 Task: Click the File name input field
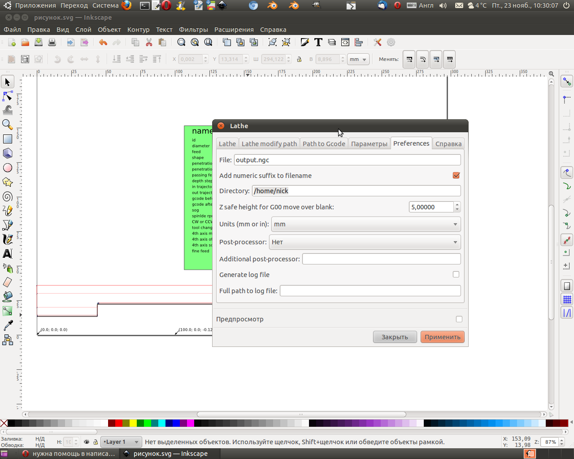348,160
